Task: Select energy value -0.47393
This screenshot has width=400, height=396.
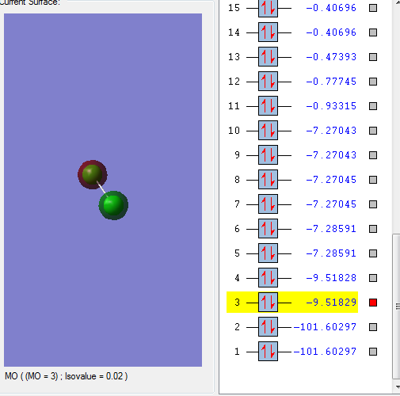Action: 331,57
